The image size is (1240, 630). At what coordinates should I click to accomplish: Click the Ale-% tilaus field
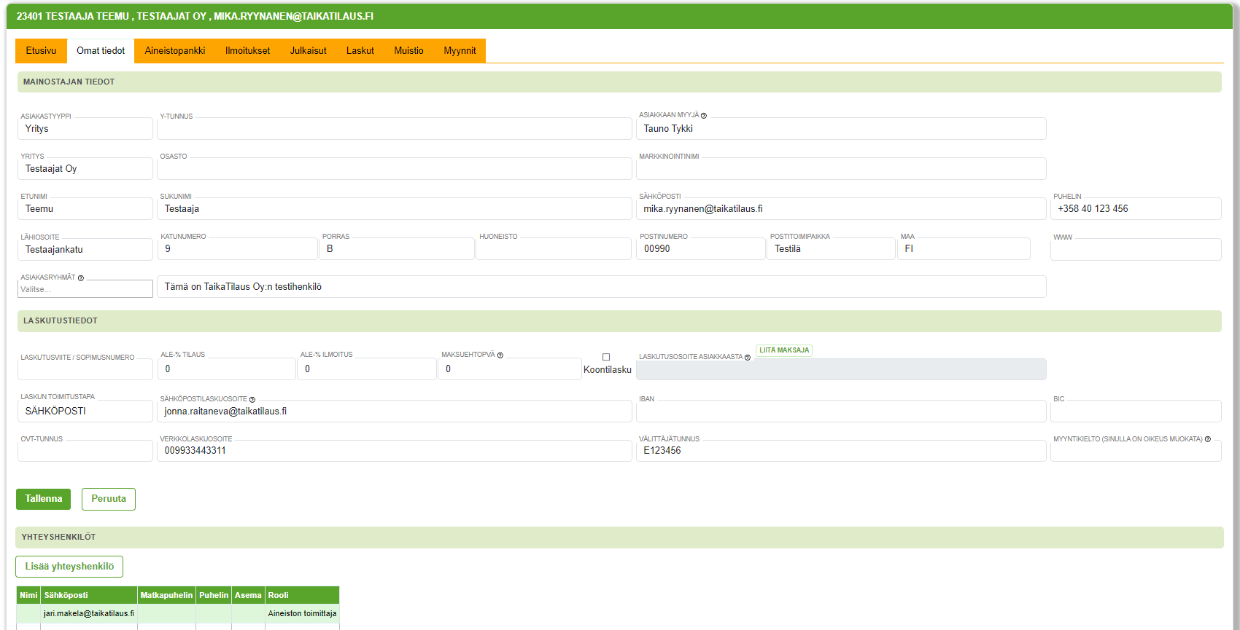click(x=227, y=369)
